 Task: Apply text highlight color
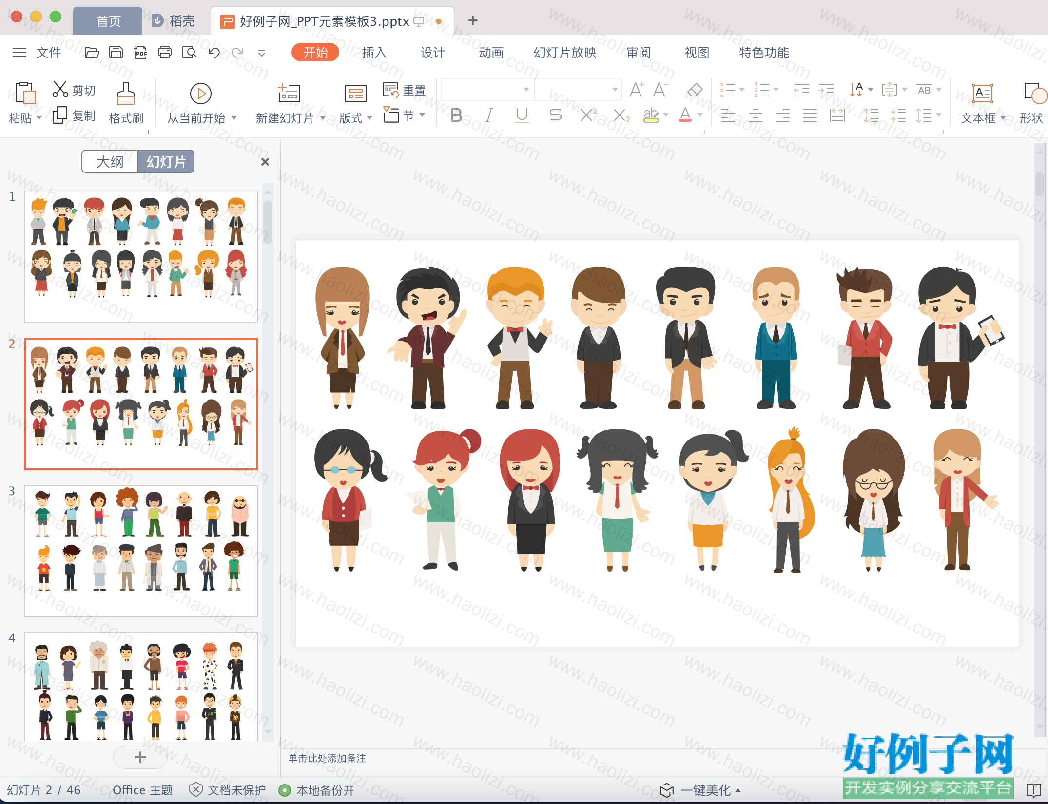[651, 115]
